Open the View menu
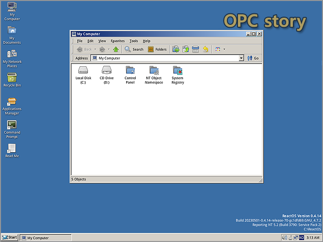The image size is (323, 242). tap(102, 41)
